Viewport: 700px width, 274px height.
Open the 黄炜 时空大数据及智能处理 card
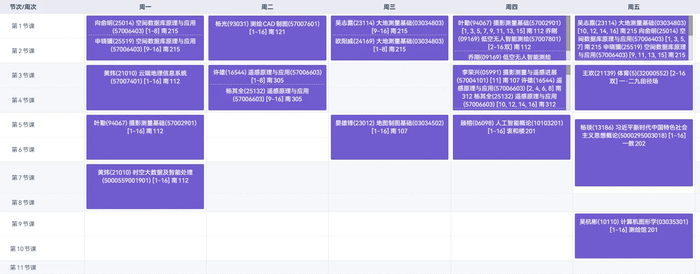pos(145,186)
